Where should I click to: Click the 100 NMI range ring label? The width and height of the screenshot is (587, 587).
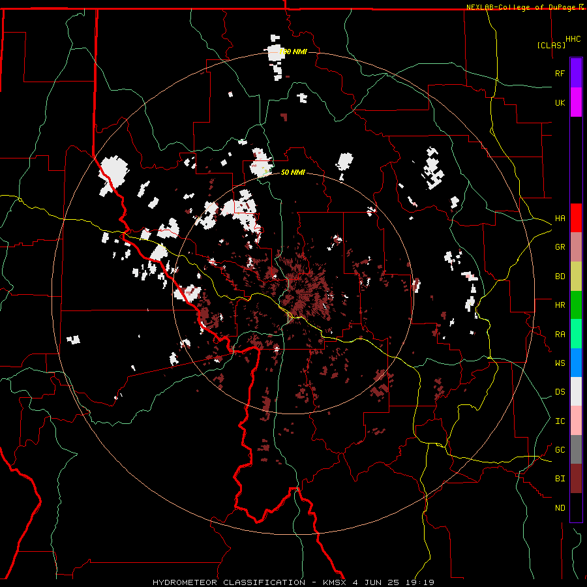click(293, 52)
